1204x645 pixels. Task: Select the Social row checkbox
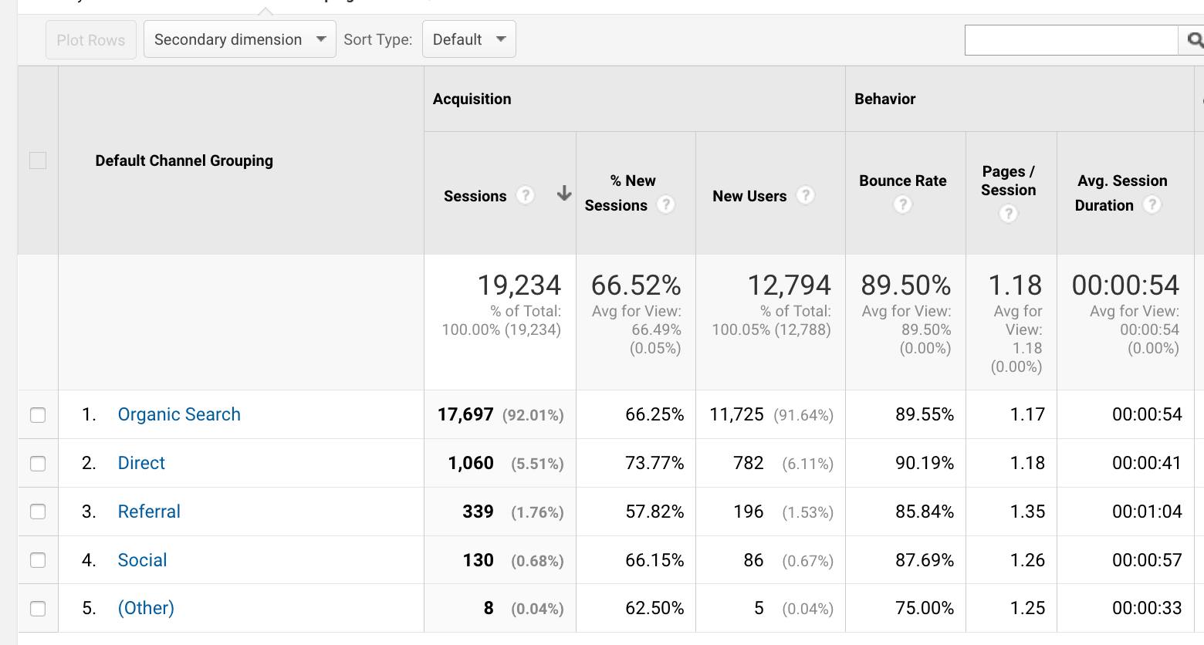click(38, 560)
